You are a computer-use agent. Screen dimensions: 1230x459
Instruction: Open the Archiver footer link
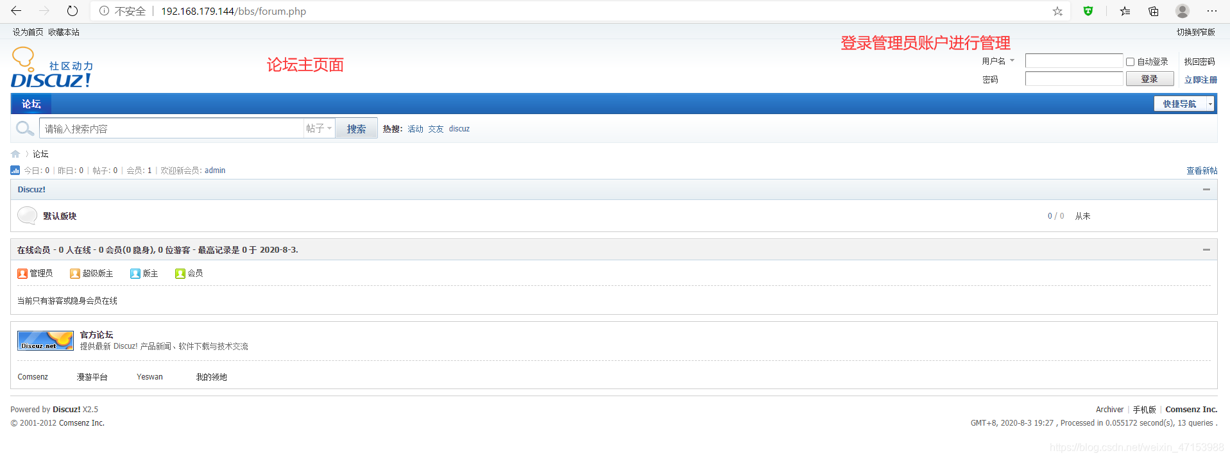1109,410
